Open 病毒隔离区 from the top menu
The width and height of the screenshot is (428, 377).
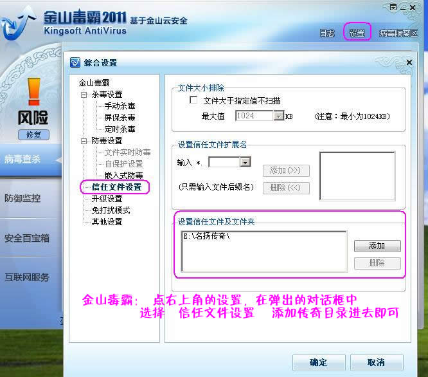click(x=398, y=33)
